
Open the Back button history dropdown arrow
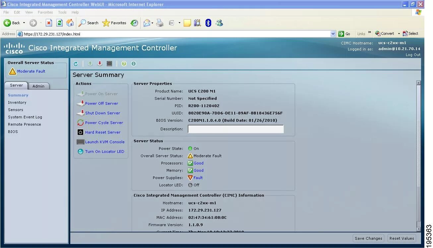tap(24, 23)
